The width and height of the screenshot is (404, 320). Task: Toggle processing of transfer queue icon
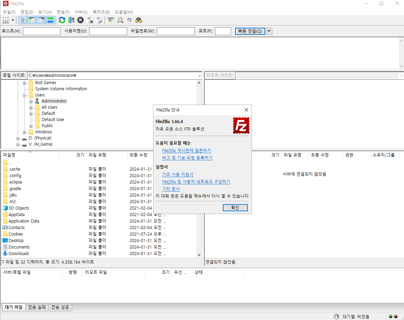[x=71, y=20]
